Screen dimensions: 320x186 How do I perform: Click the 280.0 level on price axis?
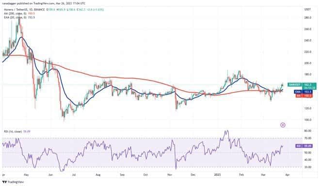coord(308,18)
